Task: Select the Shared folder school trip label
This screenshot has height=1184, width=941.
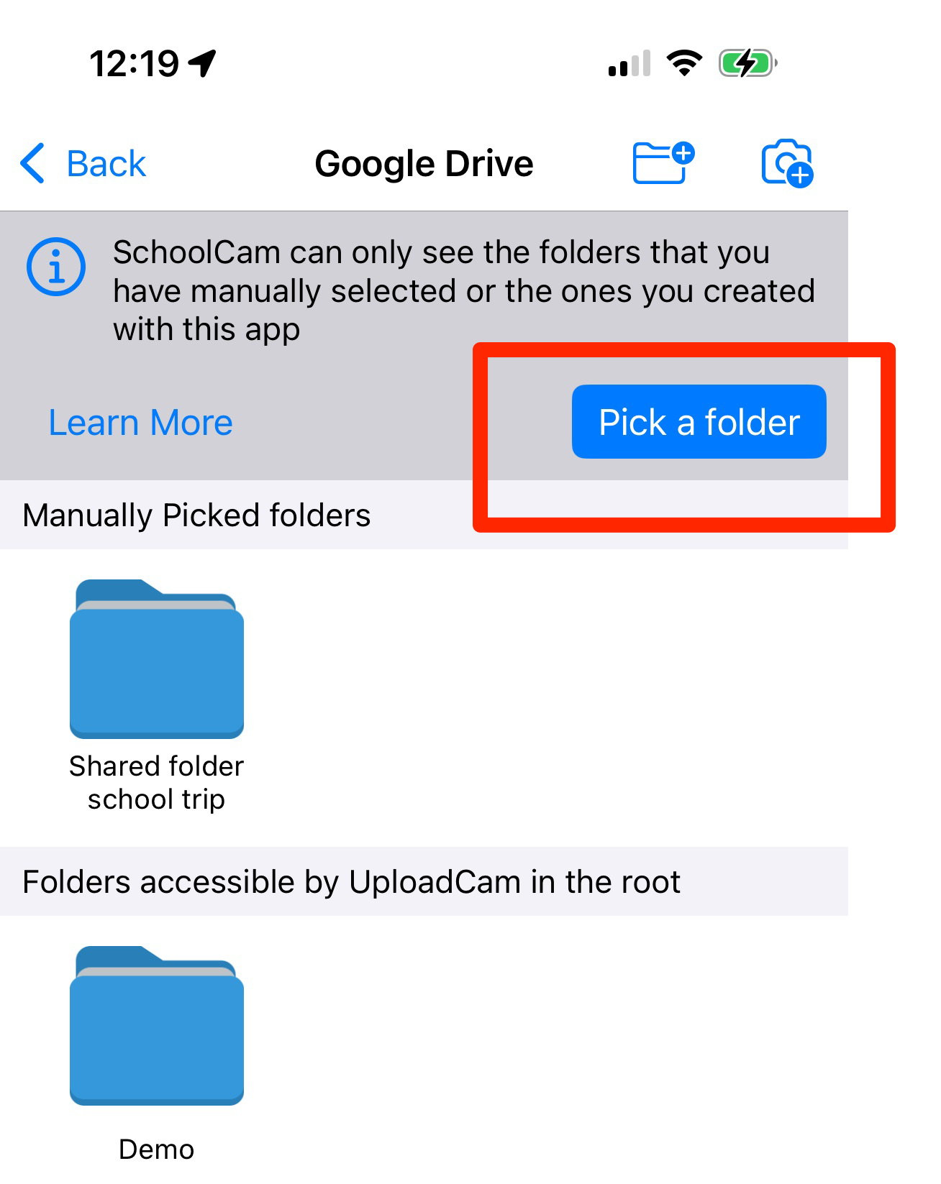Action: click(x=157, y=783)
